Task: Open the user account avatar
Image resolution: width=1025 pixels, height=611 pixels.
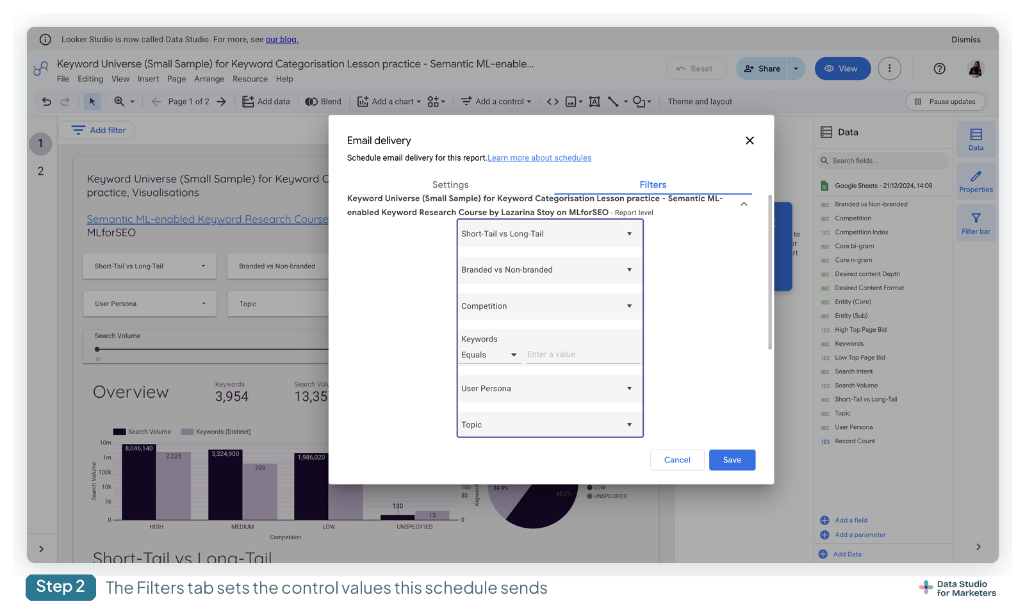Action: click(976, 69)
